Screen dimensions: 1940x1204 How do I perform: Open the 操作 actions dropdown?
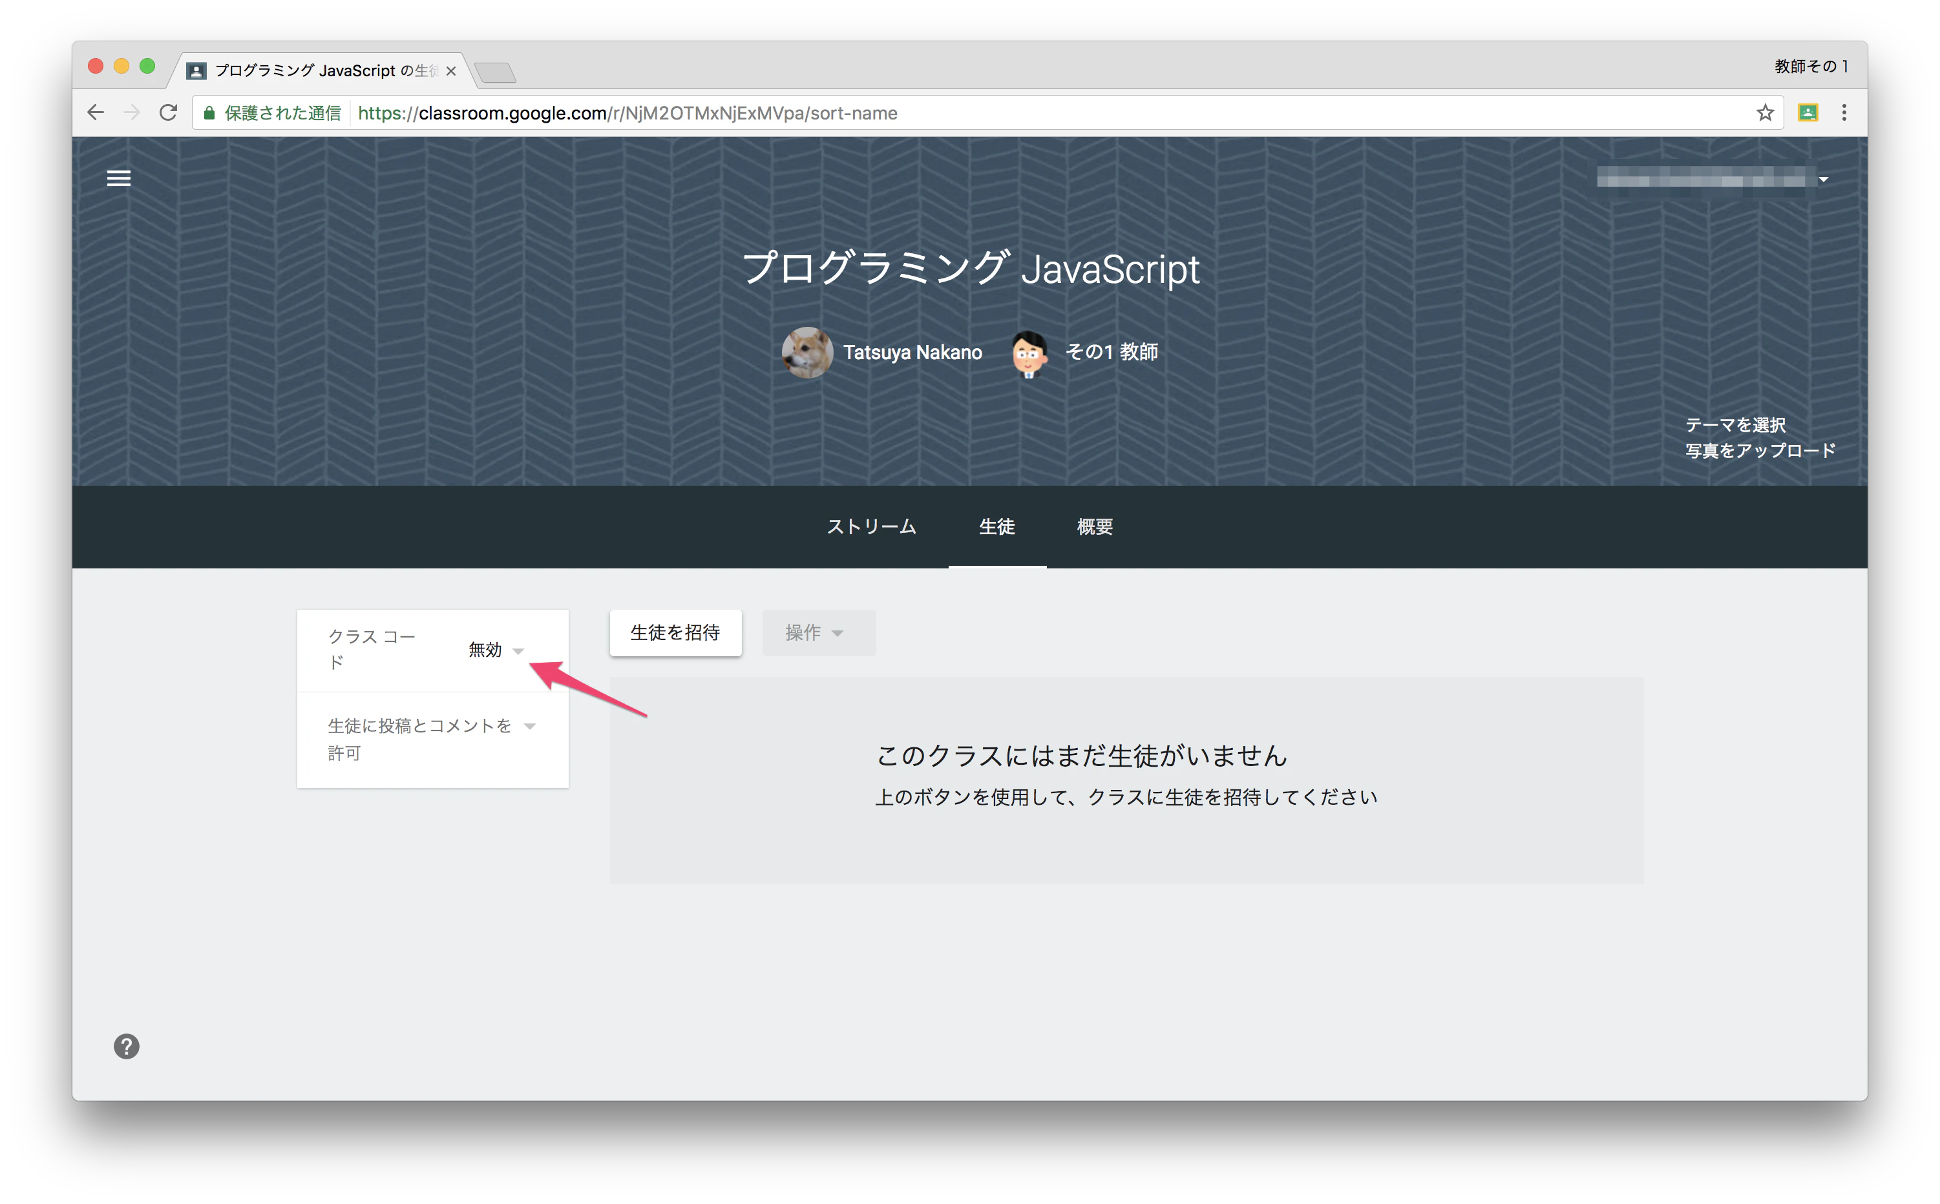[x=818, y=633]
